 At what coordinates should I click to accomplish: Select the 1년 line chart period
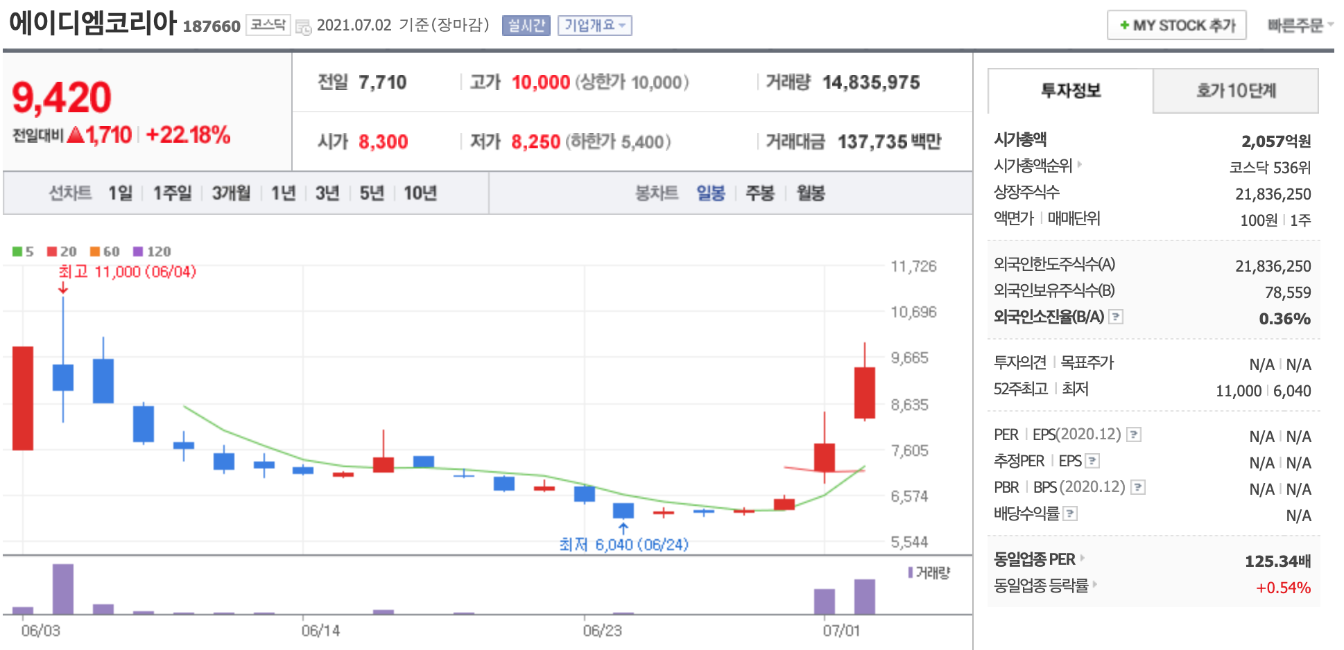(x=283, y=193)
